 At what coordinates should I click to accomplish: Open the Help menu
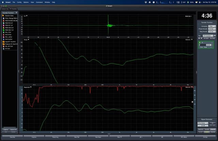(x=53, y=2)
